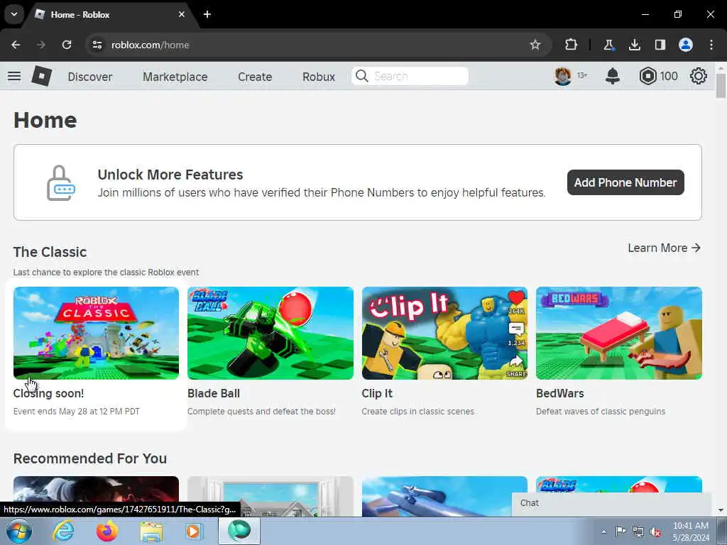Viewport: 727px width, 545px height.
Task: Open the hamburger navigation menu
Action: pyautogui.click(x=14, y=76)
